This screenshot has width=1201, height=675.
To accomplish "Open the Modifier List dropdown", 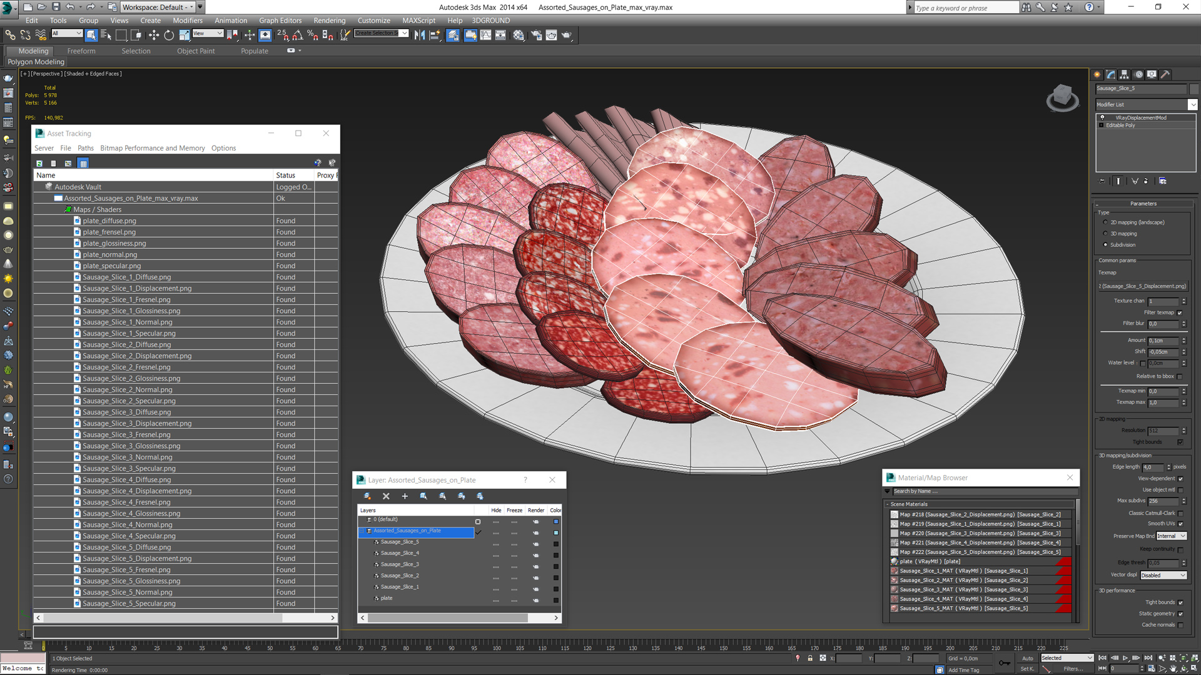I will 1192,104.
